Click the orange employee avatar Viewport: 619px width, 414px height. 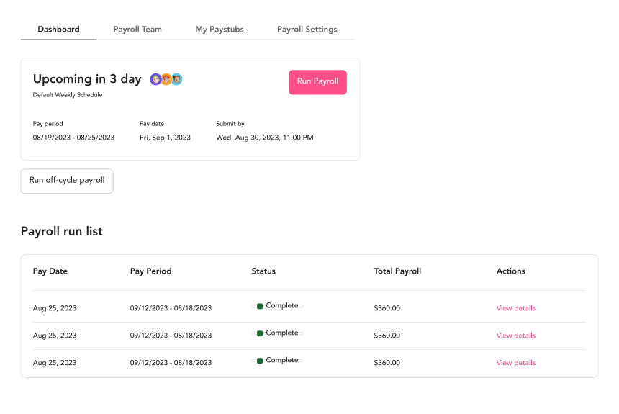[166, 79]
